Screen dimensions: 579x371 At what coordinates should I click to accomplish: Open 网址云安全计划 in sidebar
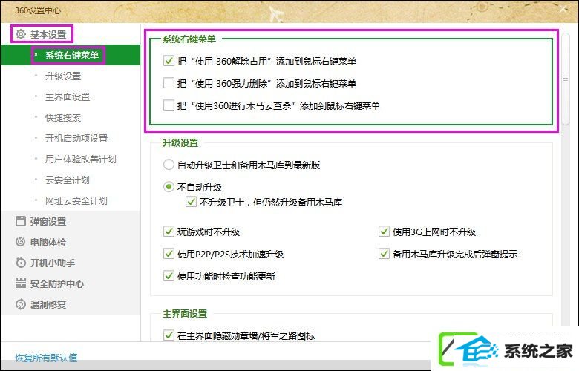[76, 200]
